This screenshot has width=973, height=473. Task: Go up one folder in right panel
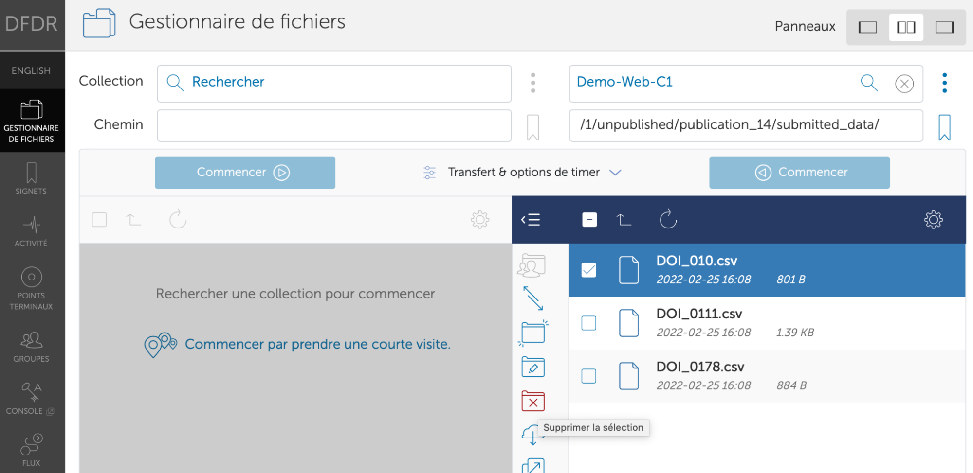coord(624,220)
